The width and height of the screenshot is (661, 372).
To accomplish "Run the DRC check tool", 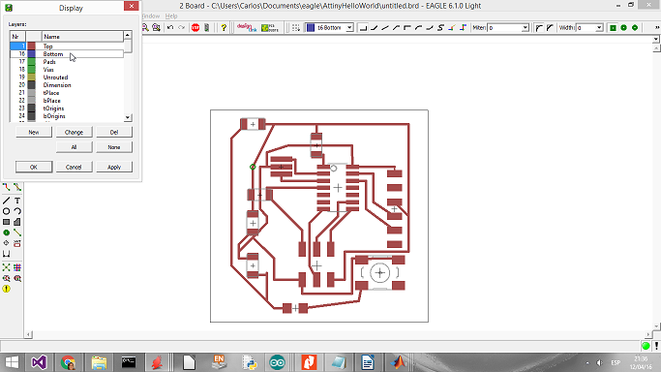I will pos(17,278).
